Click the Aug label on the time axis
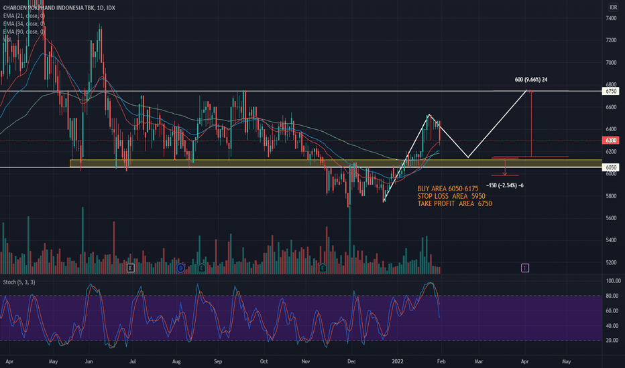The height and width of the screenshot is (368, 625). 176,361
